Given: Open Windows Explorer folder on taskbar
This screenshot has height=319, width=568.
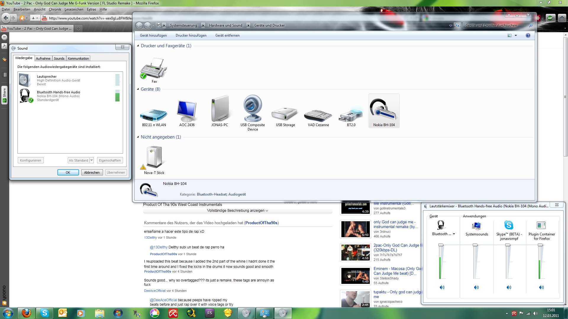Looking at the screenshot, I should pyautogui.click(x=100, y=313).
